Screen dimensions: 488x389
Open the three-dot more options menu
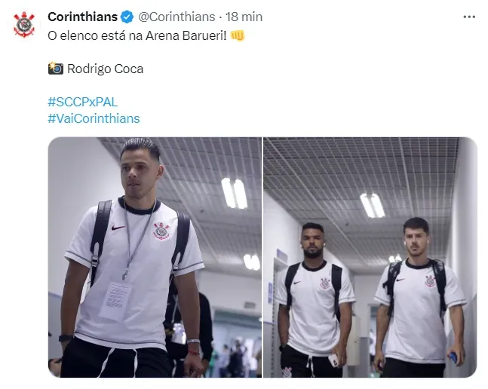tap(469, 17)
